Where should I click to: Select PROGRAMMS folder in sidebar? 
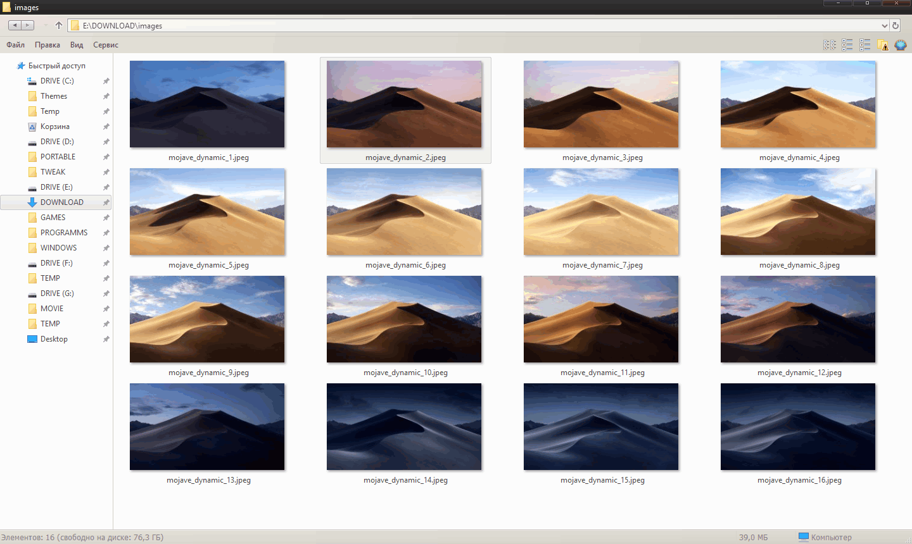click(64, 233)
